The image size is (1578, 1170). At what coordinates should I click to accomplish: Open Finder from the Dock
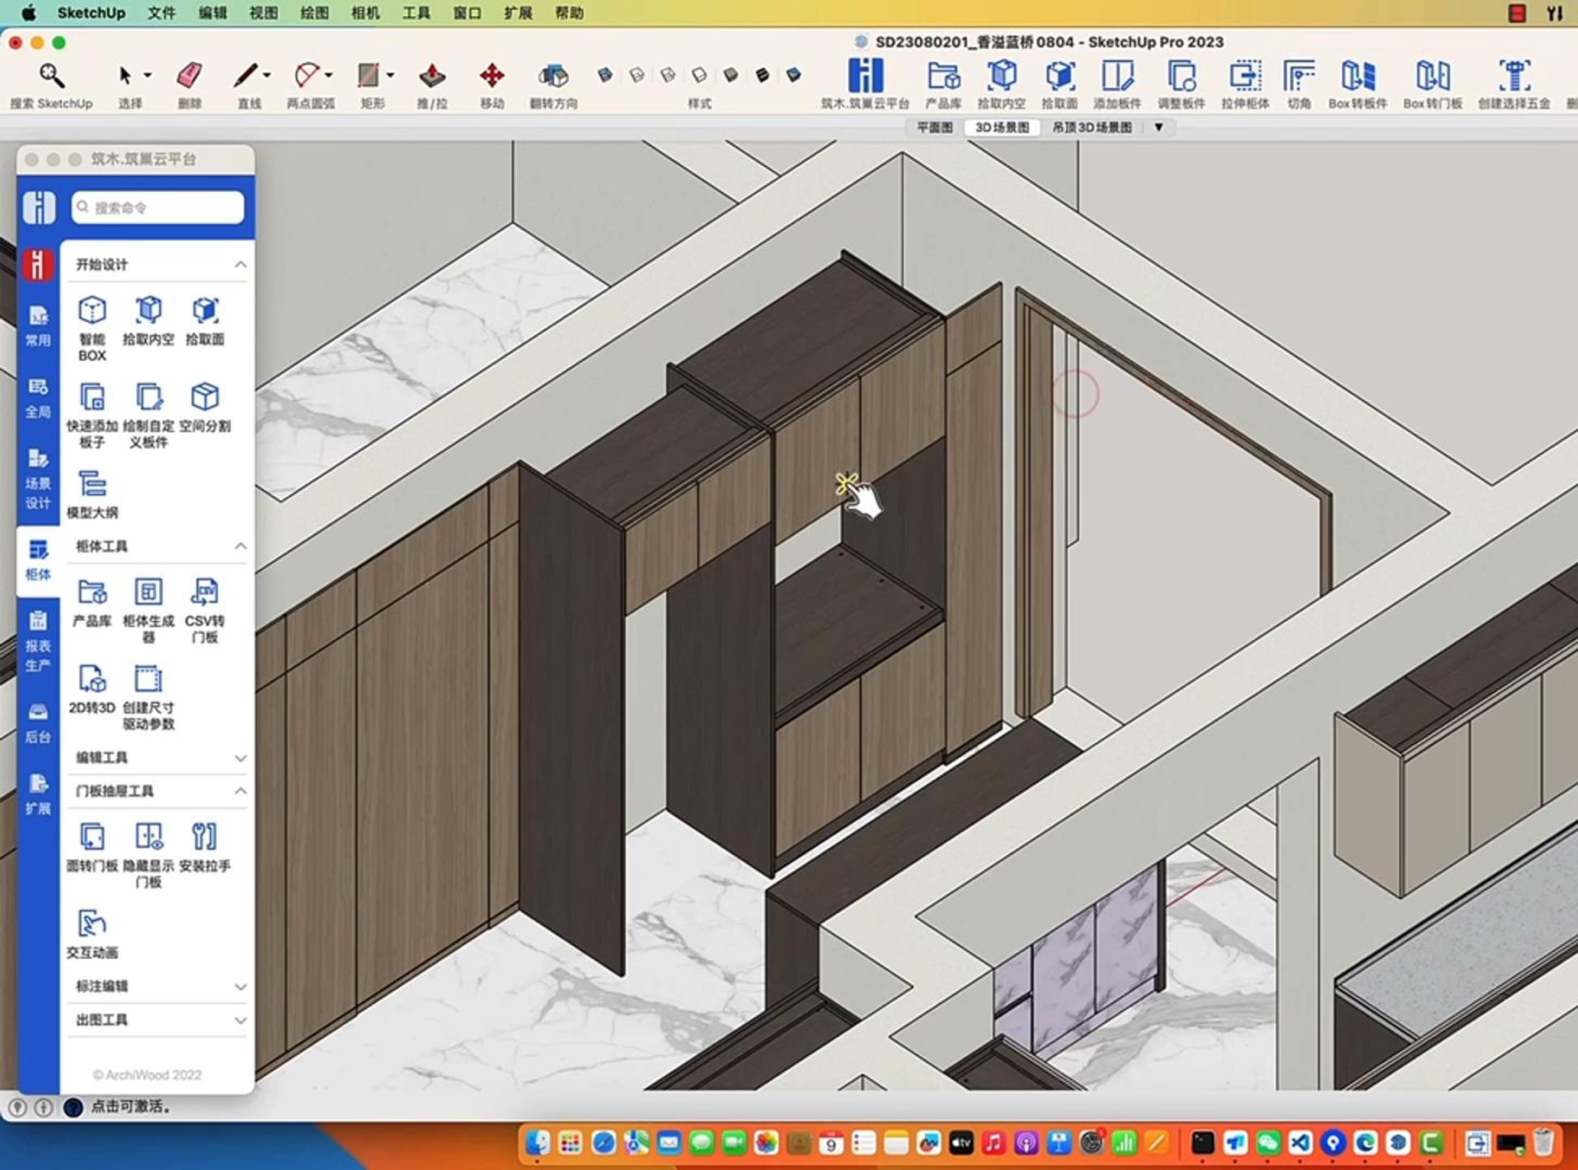(x=537, y=1142)
